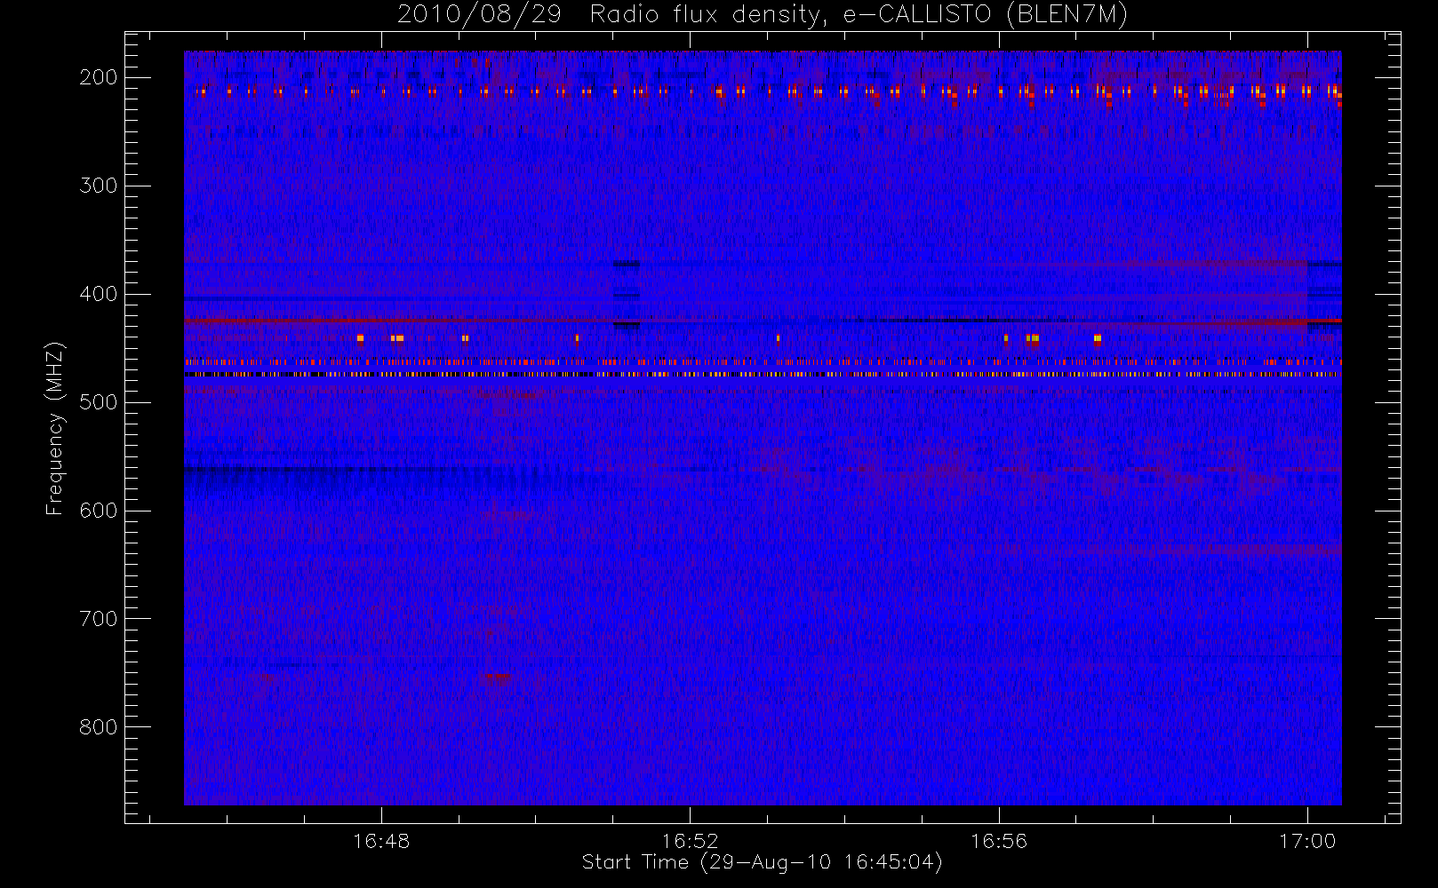Click the 16:56 time tick label
The image size is (1438, 888).
coord(999,841)
